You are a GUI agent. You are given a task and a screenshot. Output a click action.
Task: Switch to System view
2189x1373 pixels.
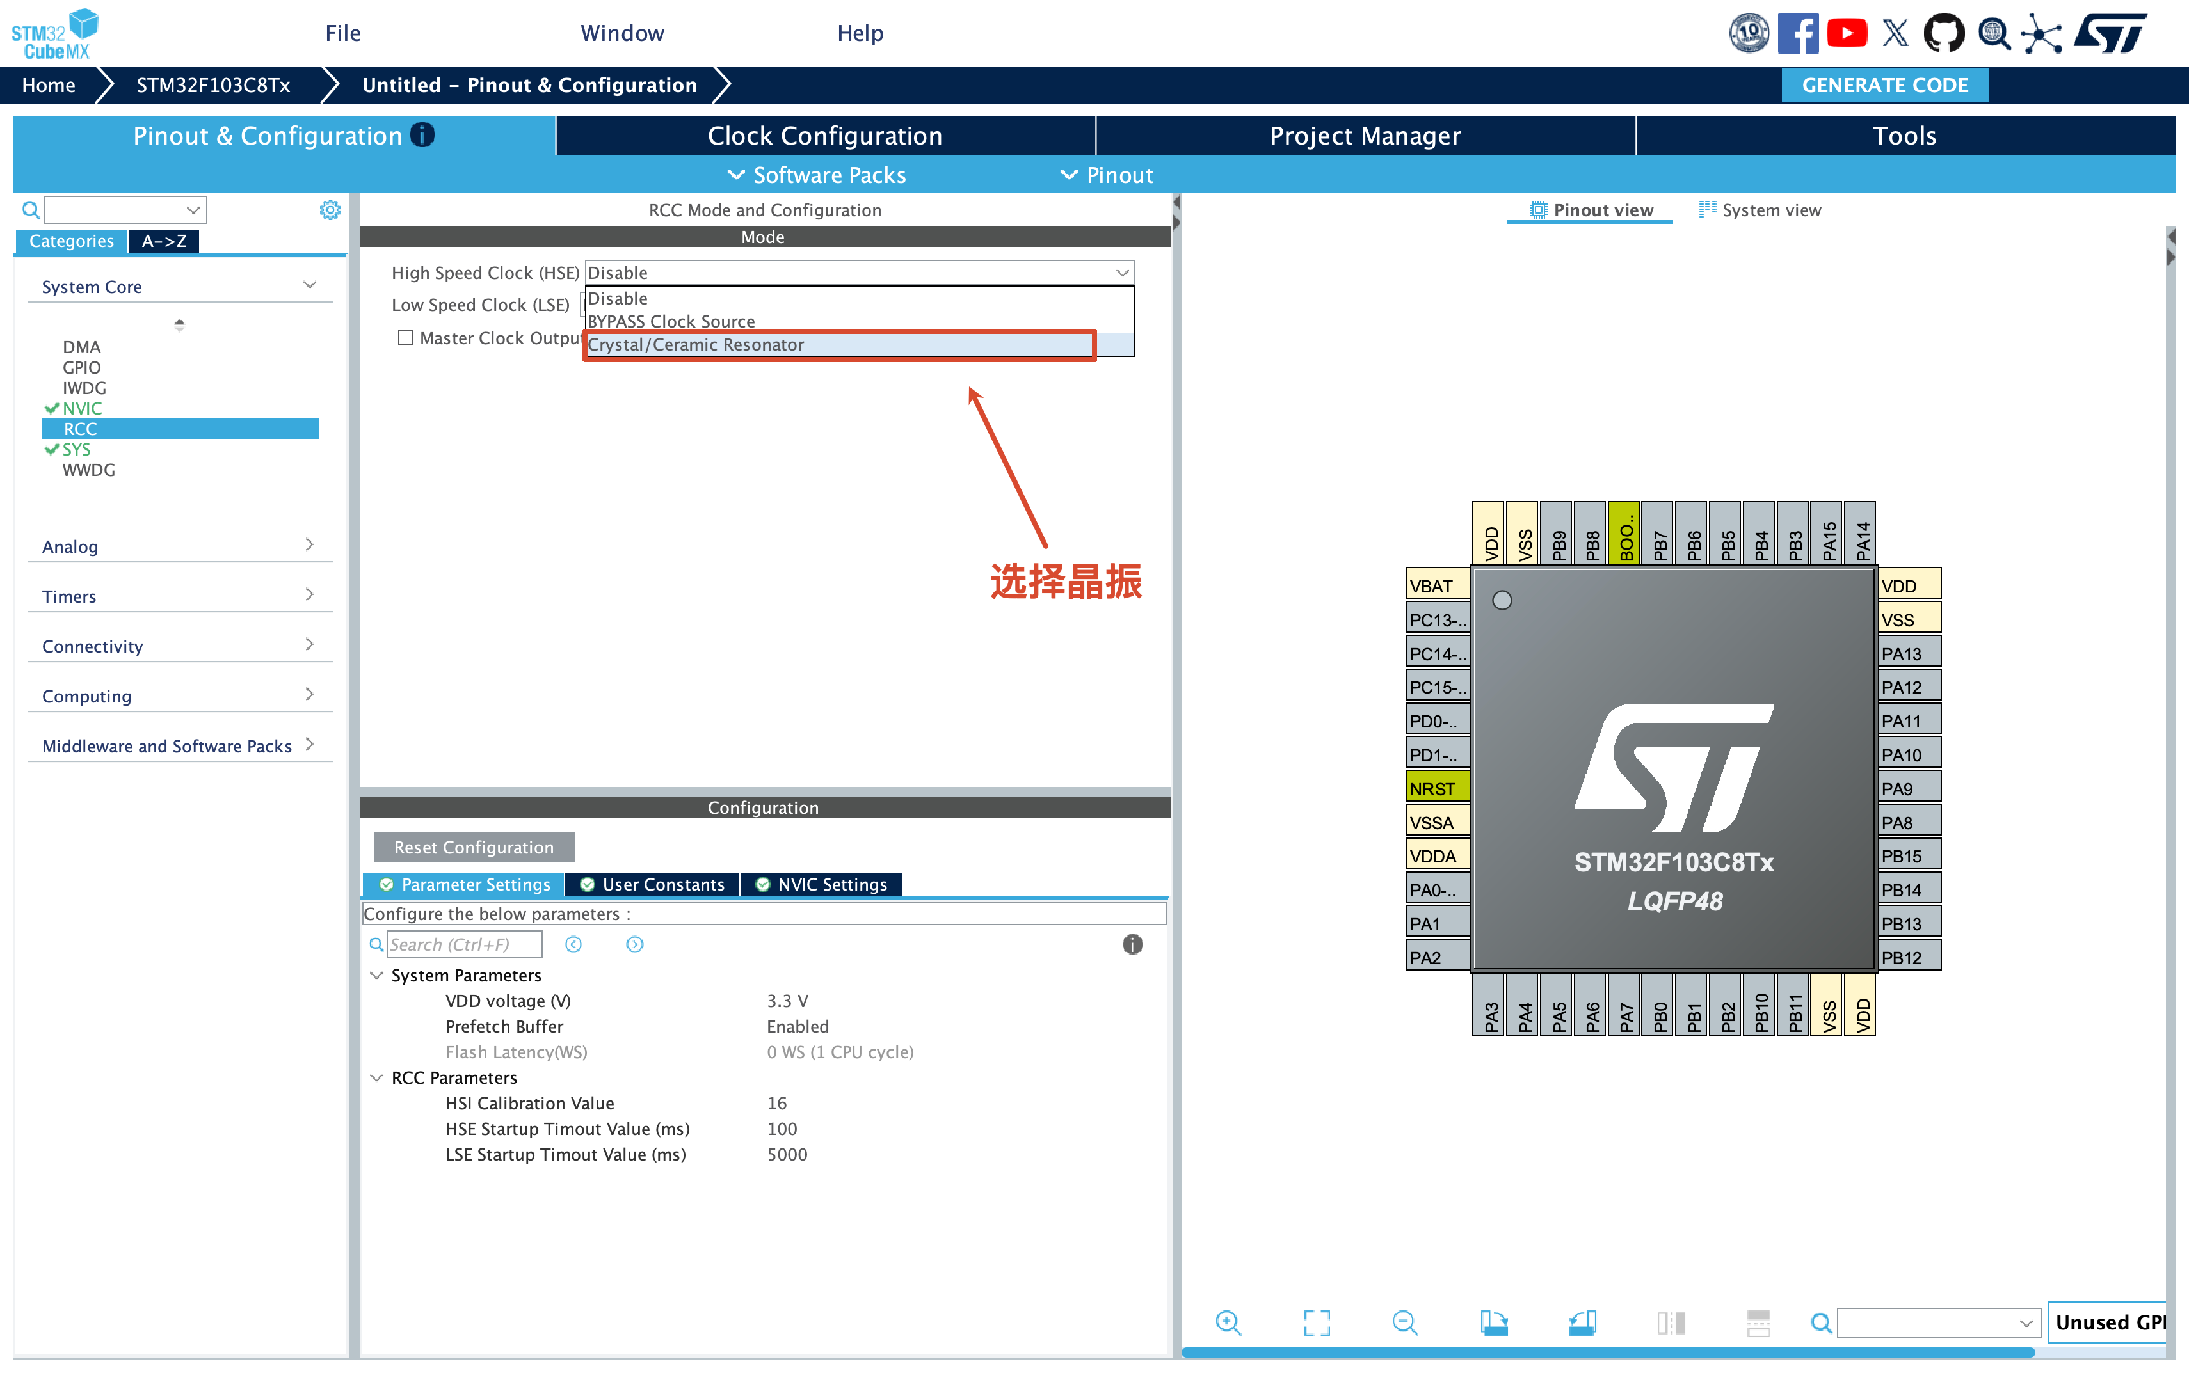pyautogui.click(x=1760, y=210)
